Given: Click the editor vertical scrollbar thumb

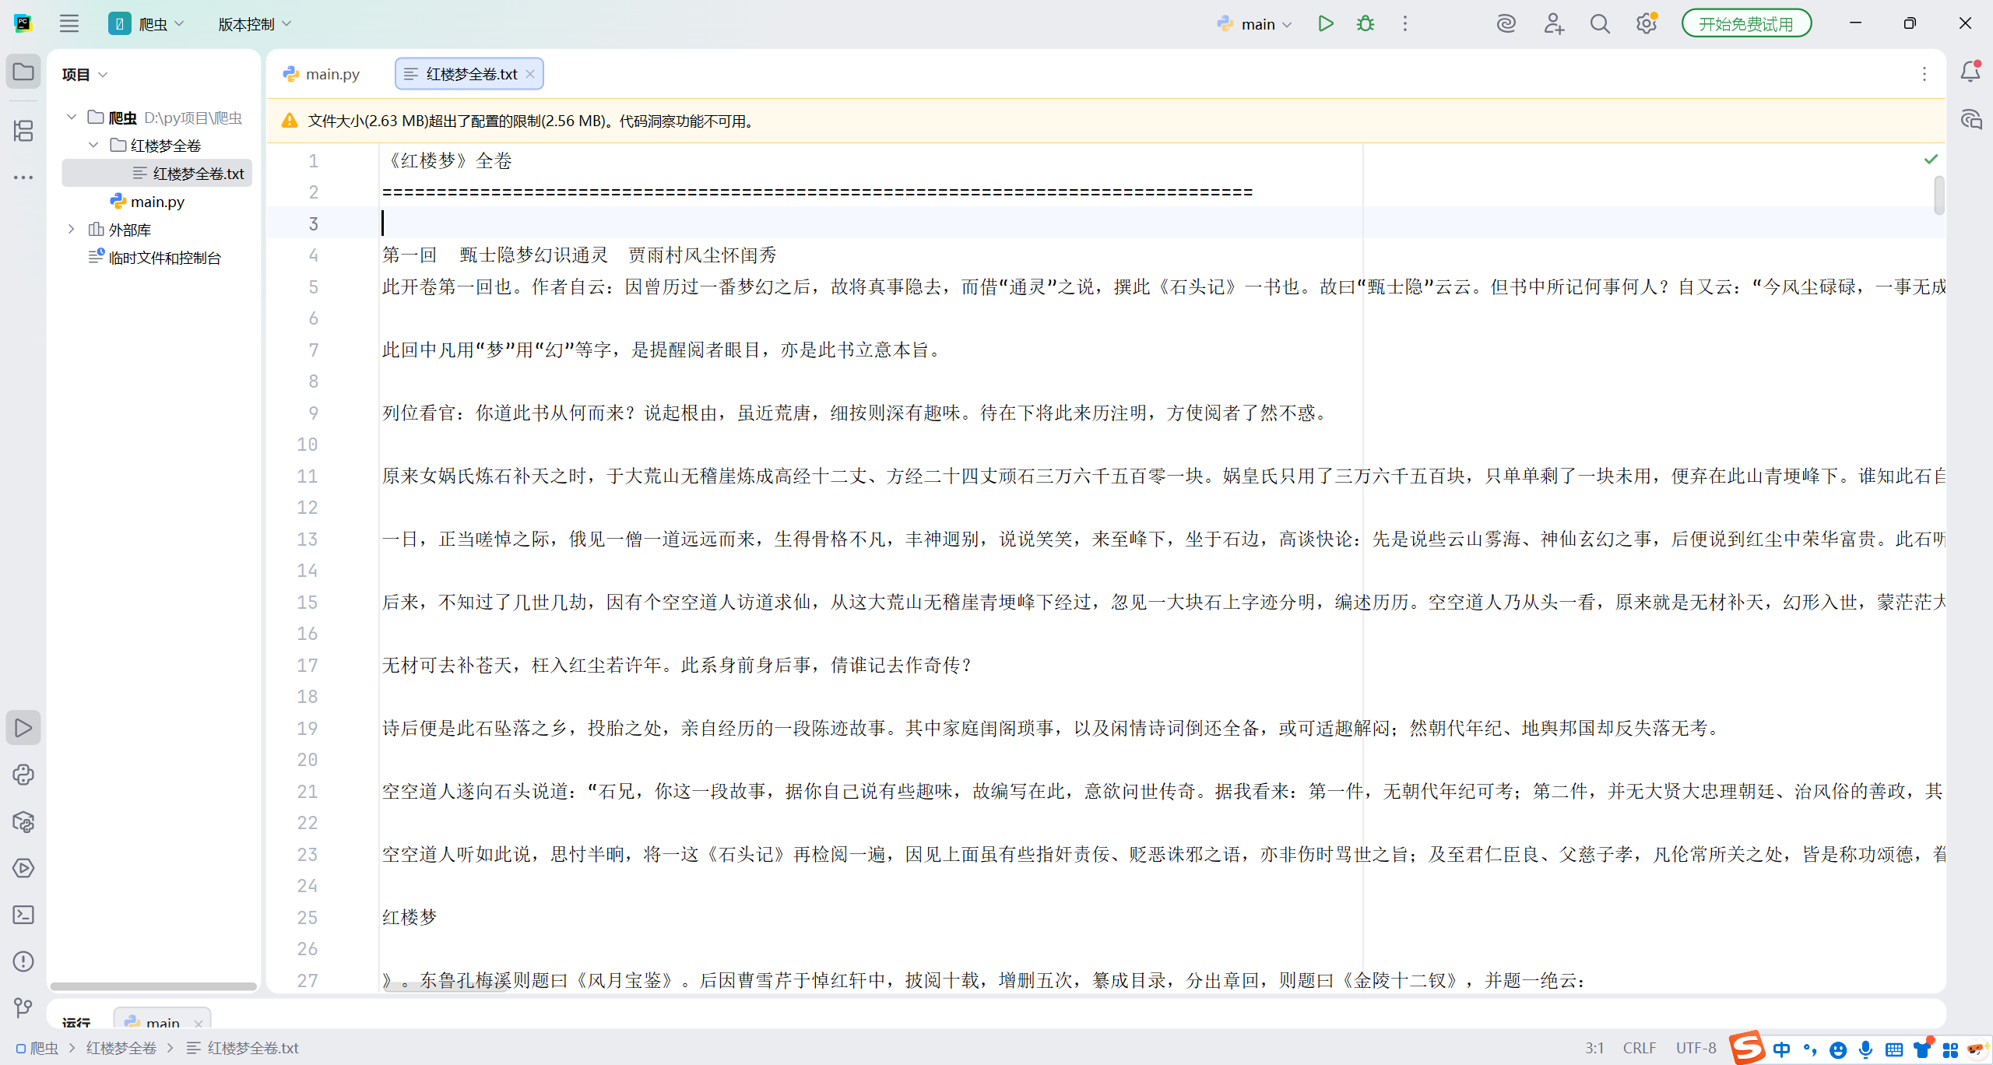Looking at the screenshot, I should click(x=1939, y=195).
